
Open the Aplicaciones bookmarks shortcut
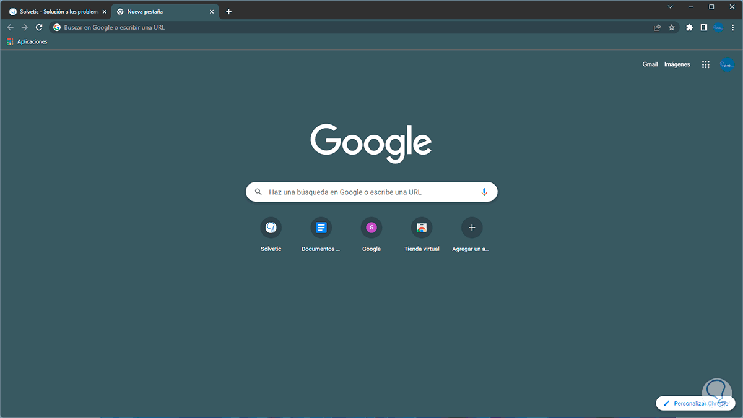pos(27,41)
